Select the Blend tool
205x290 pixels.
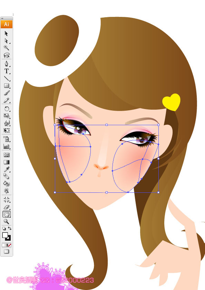[x=6, y=177]
